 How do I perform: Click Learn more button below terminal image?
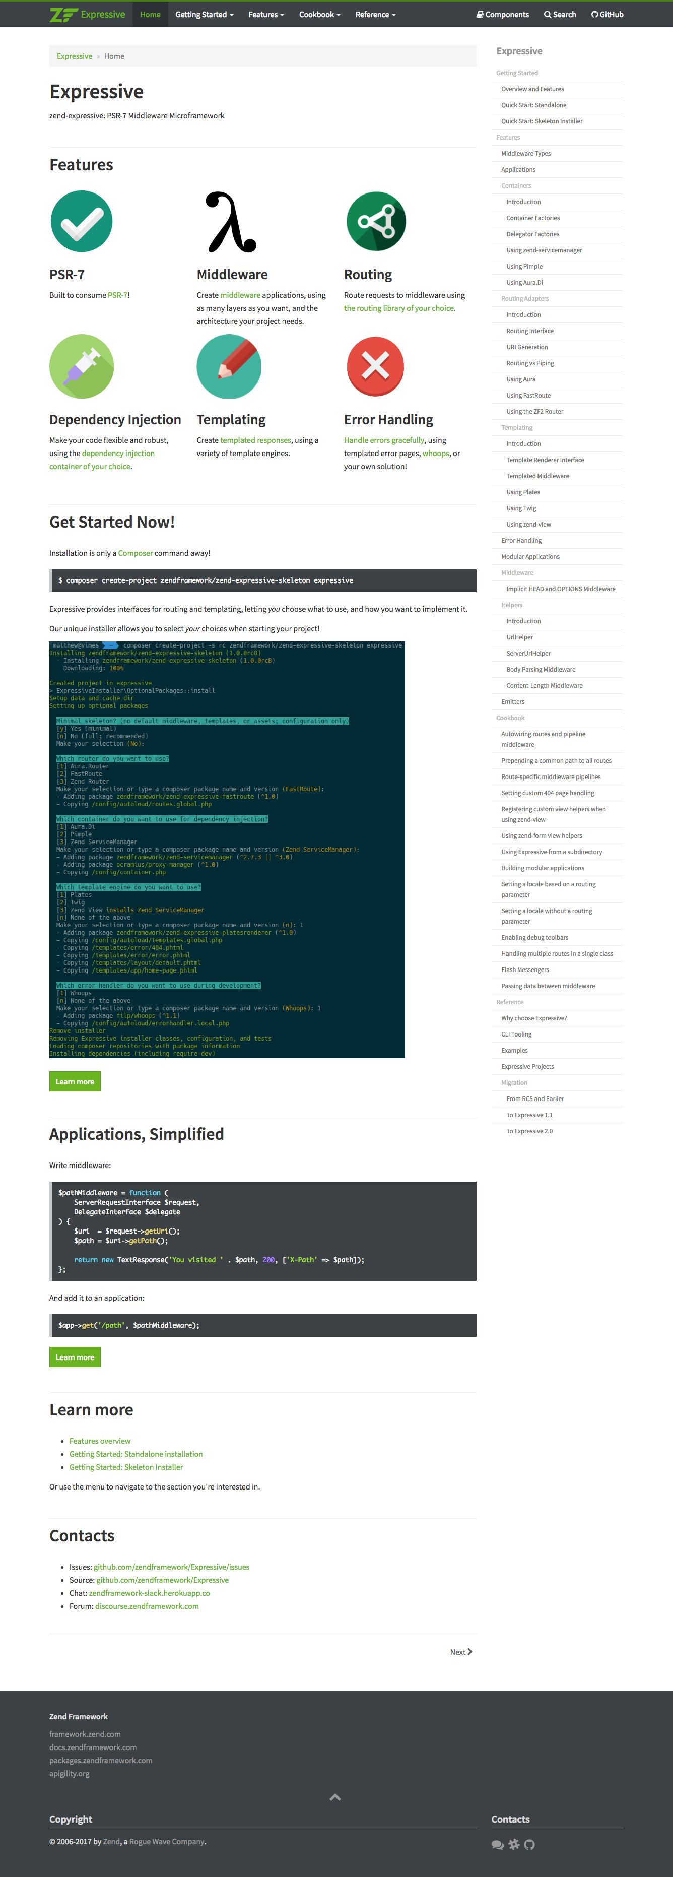(75, 1081)
